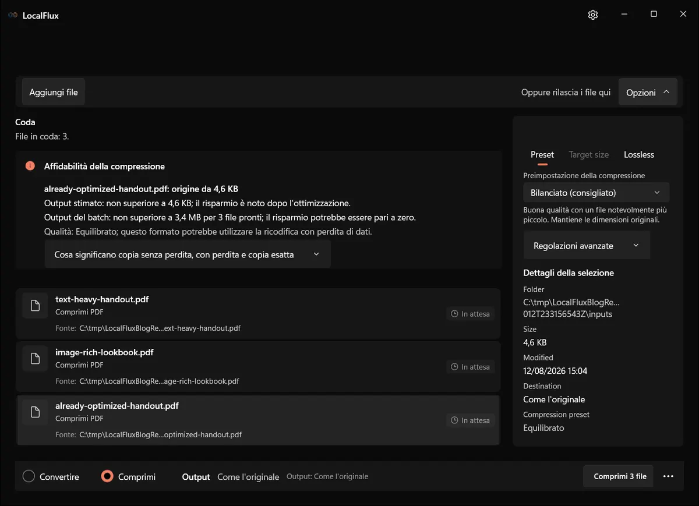This screenshot has width=699, height=506.
Task: Click the In attesa status of image-rich-lookbook.pdf
Action: pyautogui.click(x=471, y=367)
